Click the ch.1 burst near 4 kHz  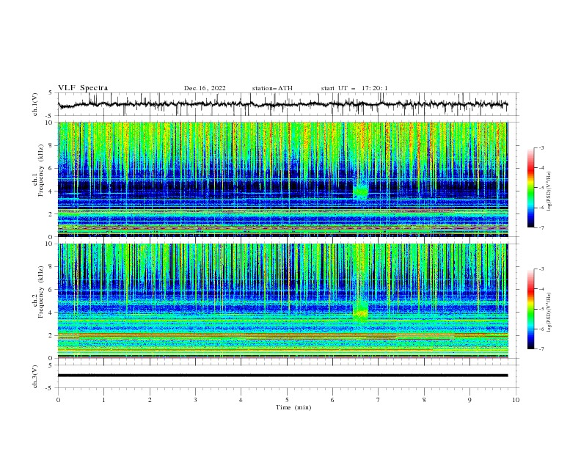pos(360,191)
